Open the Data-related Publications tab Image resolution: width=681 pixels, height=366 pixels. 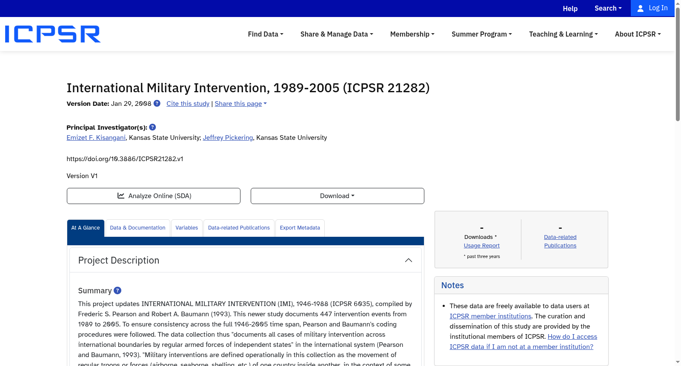click(x=239, y=228)
